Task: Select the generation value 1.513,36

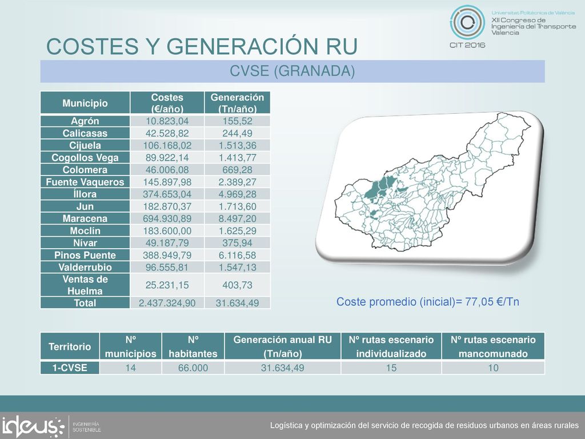Action: point(237,145)
